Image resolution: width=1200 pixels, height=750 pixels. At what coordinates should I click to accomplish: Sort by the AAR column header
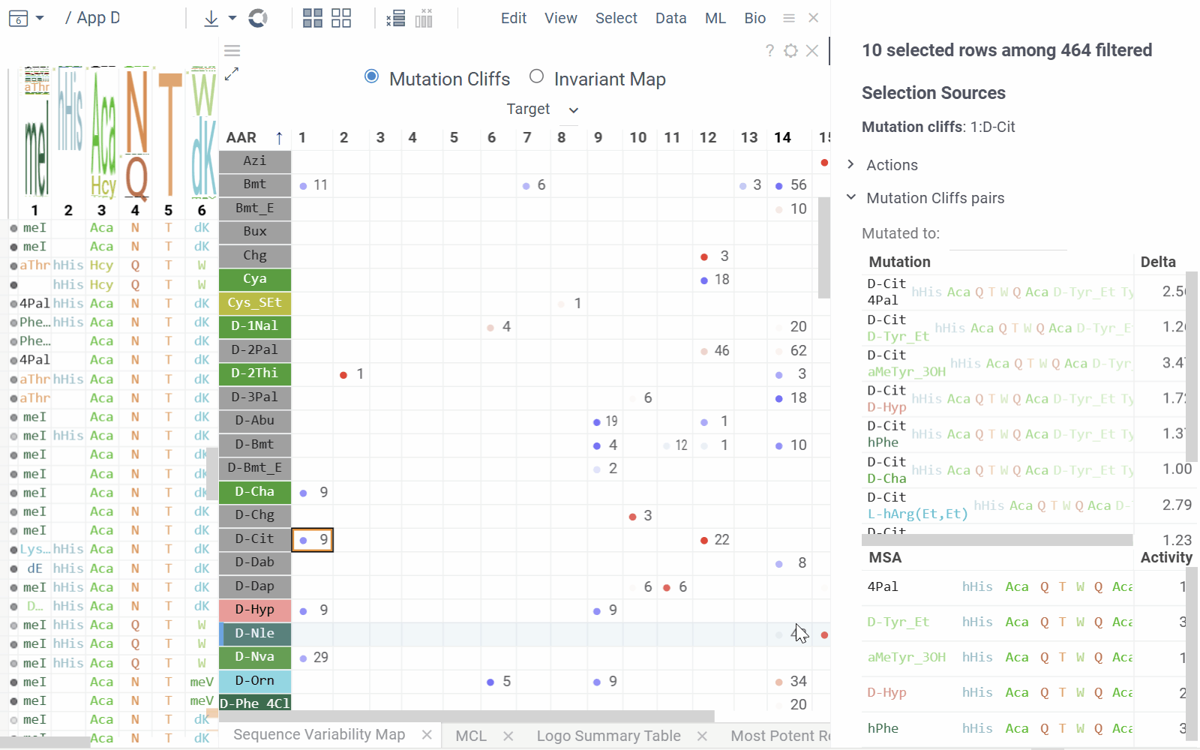pyautogui.click(x=242, y=137)
